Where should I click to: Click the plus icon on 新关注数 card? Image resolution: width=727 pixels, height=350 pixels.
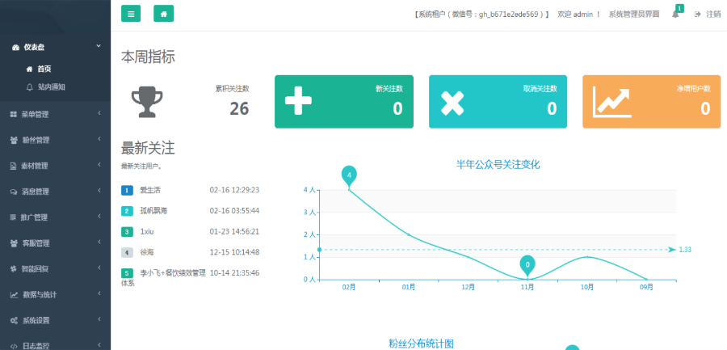coord(298,102)
